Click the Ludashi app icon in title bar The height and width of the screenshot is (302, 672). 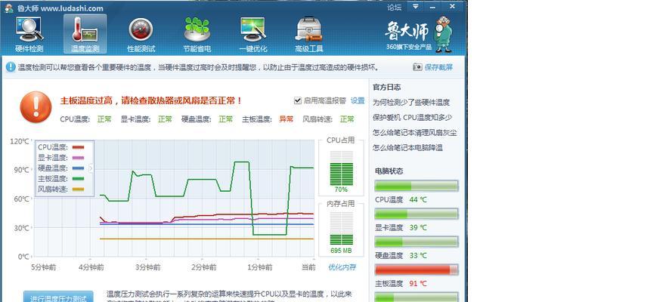8,8
